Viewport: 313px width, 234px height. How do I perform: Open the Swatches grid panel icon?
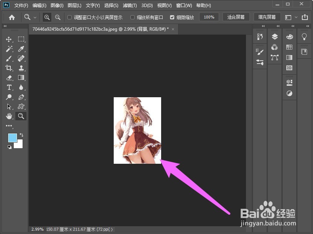tap(289, 47)
